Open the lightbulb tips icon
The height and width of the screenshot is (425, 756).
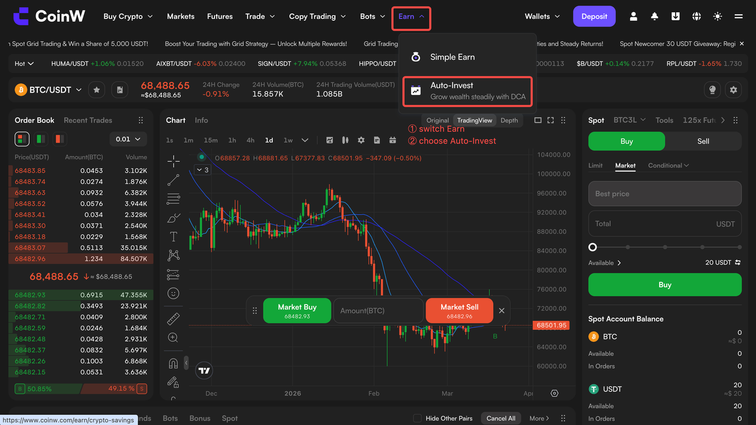point(712,90)
